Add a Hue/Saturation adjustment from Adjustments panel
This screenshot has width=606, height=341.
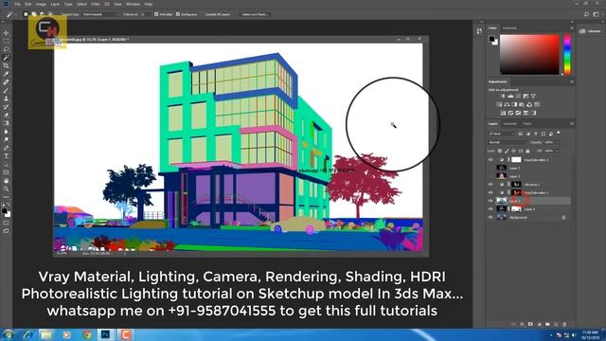click(x=499, y=104)
